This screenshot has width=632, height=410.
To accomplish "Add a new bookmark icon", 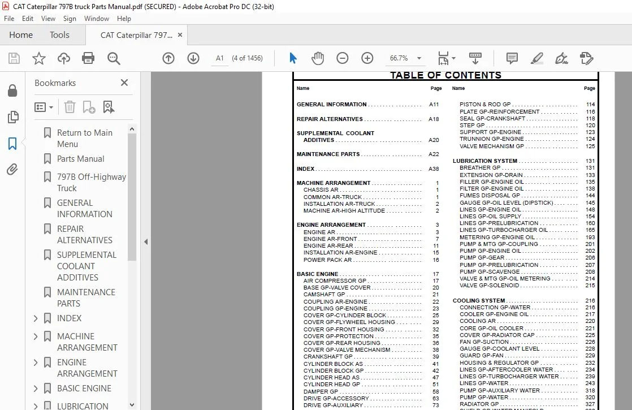I will (x=89, y=107).
